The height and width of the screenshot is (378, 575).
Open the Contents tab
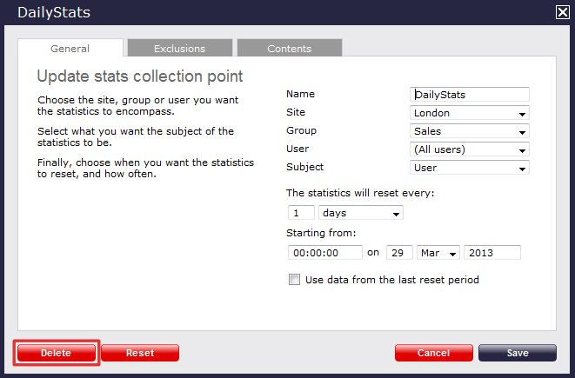tap(289, 49)
